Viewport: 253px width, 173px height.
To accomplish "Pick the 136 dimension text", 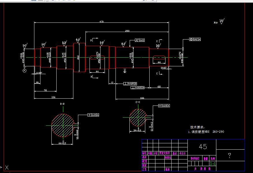I will [53, 97].
